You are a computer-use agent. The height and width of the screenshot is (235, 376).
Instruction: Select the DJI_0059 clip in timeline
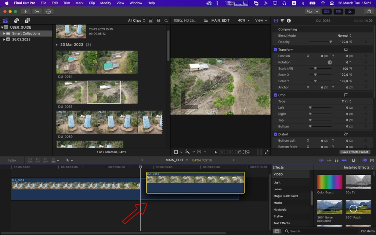(76, 189)
